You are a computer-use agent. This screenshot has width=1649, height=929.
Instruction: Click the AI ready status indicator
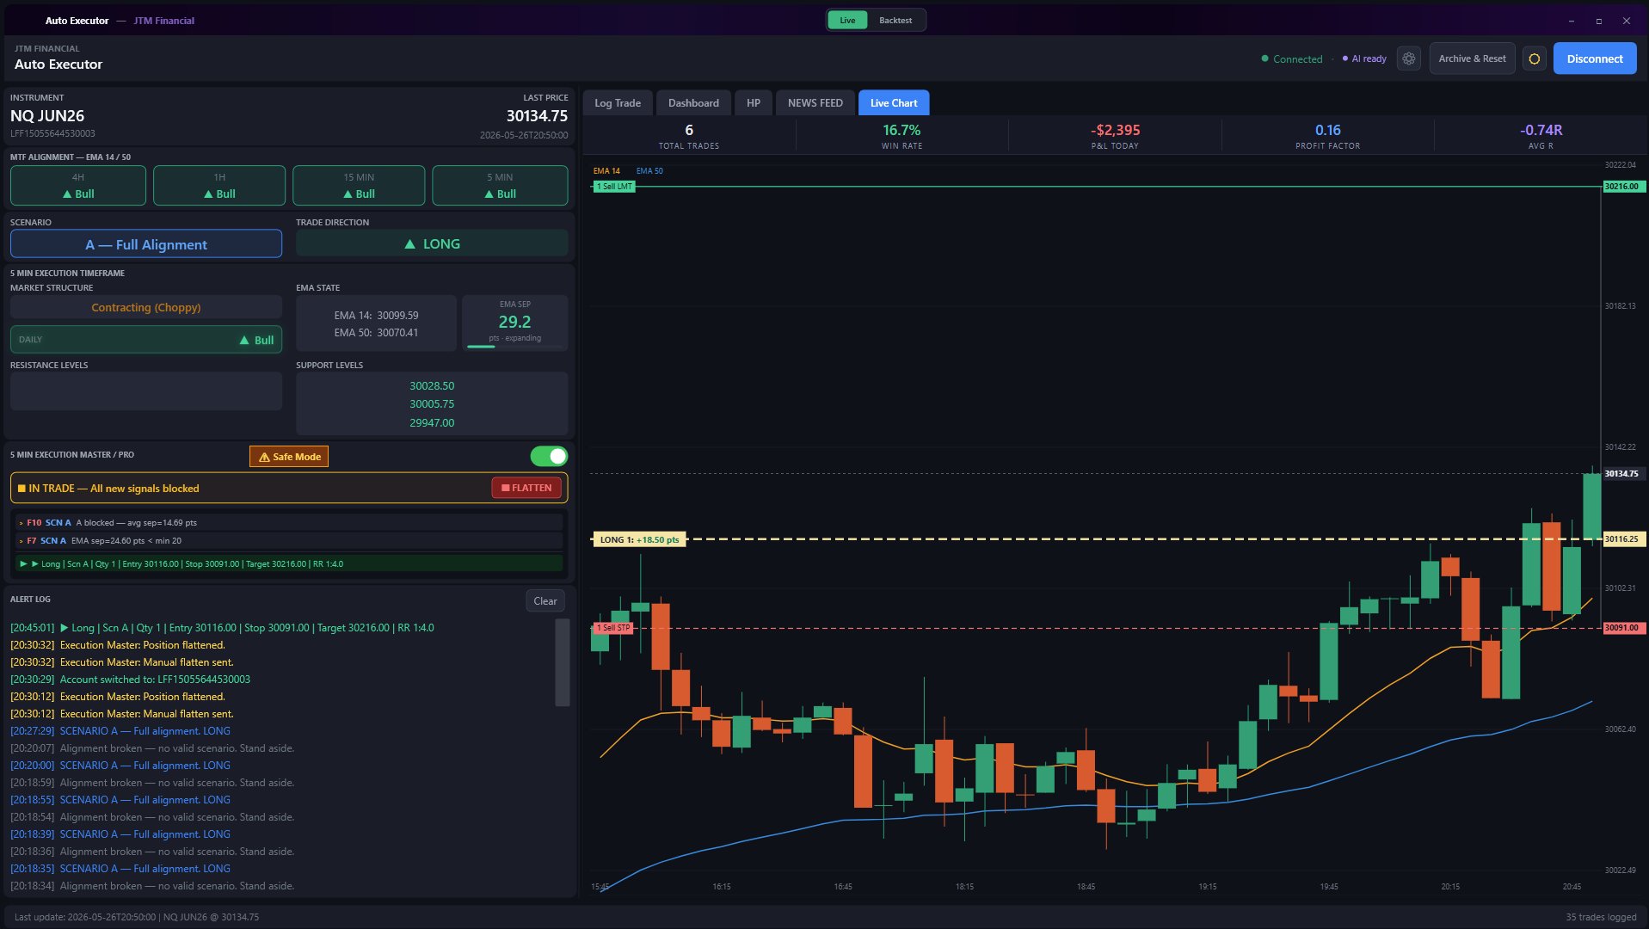tap(1364, 59)
